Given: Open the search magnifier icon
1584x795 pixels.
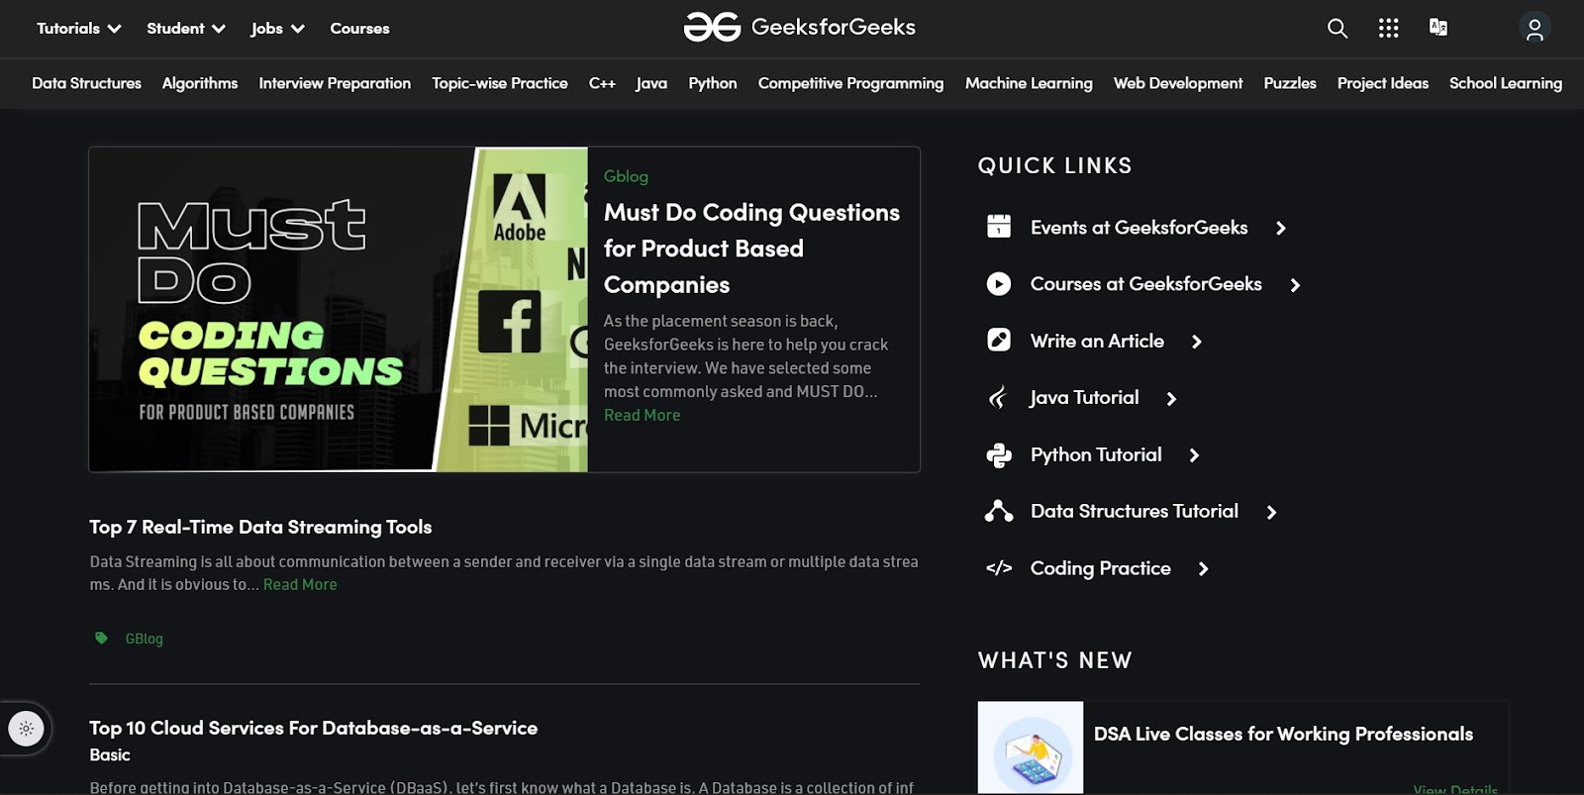Looking at the screenshot, I should pos(1337,29).
